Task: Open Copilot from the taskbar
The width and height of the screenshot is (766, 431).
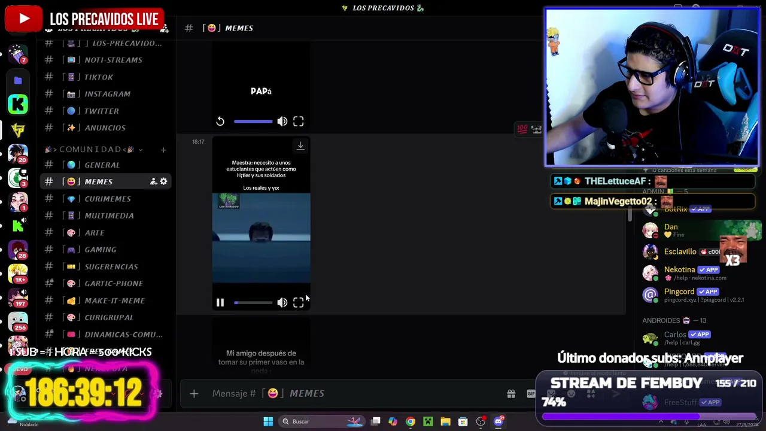Action: [x=393, y=421]
